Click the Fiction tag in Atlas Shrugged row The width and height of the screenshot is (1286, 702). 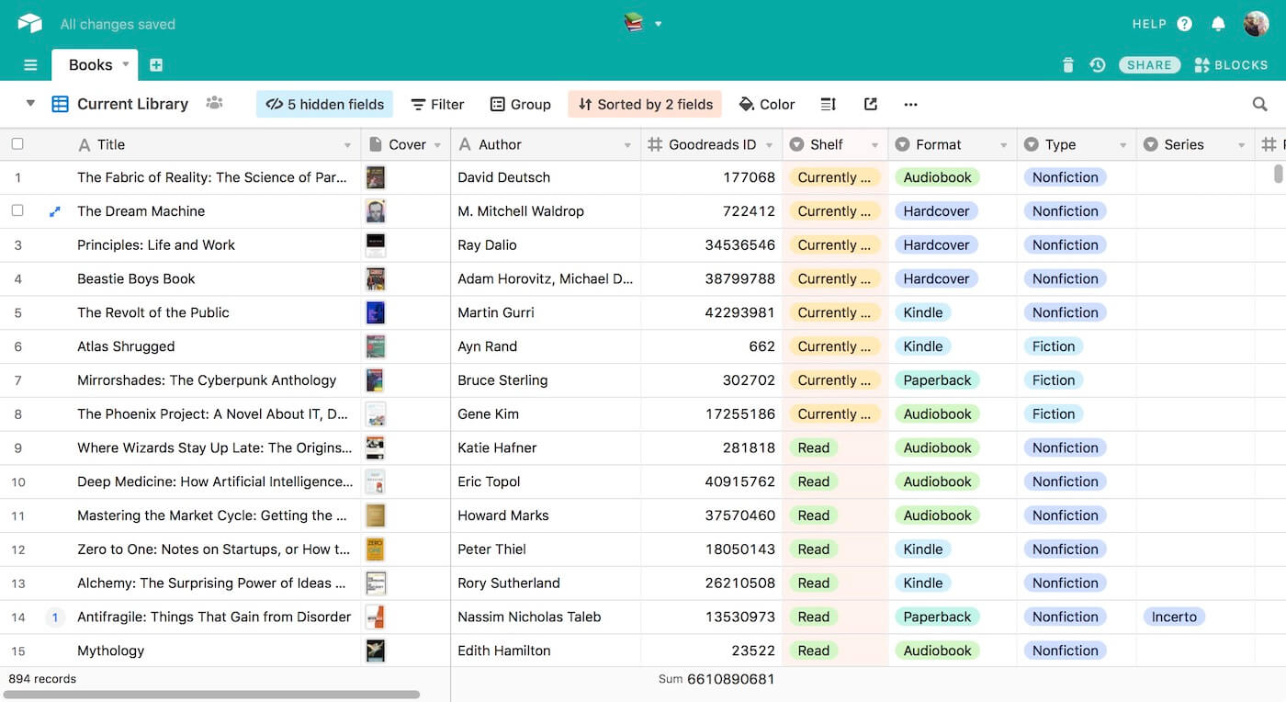click(1054, 346)
